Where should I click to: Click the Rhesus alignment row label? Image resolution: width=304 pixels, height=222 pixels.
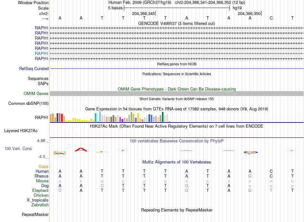coord(42,176)
